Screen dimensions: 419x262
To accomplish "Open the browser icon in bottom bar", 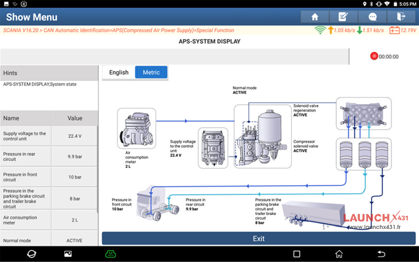I will (x=32, y=254).
